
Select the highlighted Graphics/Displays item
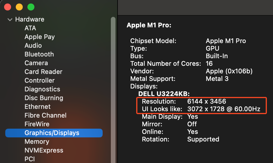[52, 133]
